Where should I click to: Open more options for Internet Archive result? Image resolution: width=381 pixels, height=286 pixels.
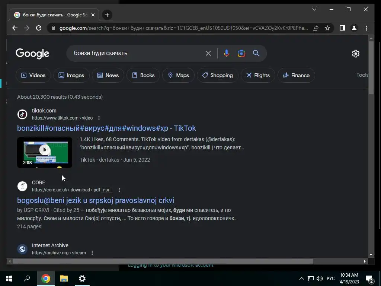[x=92, y=253]
